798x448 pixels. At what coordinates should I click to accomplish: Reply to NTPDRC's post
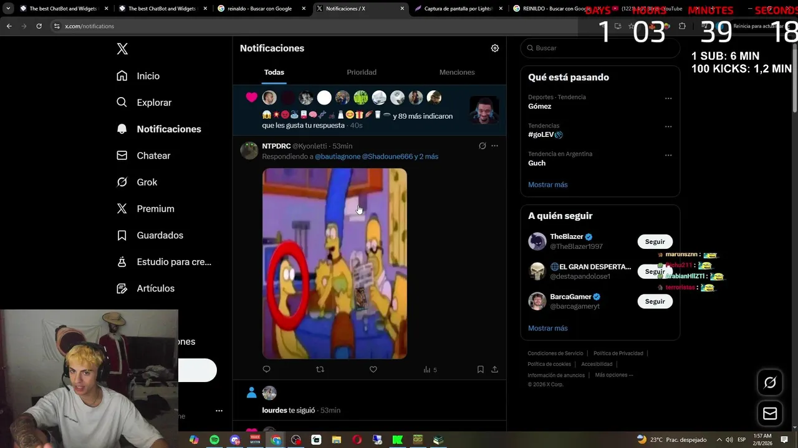click(x=266, y=370)
